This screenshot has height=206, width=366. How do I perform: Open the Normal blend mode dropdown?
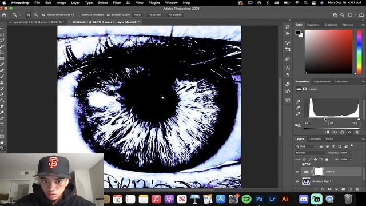311,153
